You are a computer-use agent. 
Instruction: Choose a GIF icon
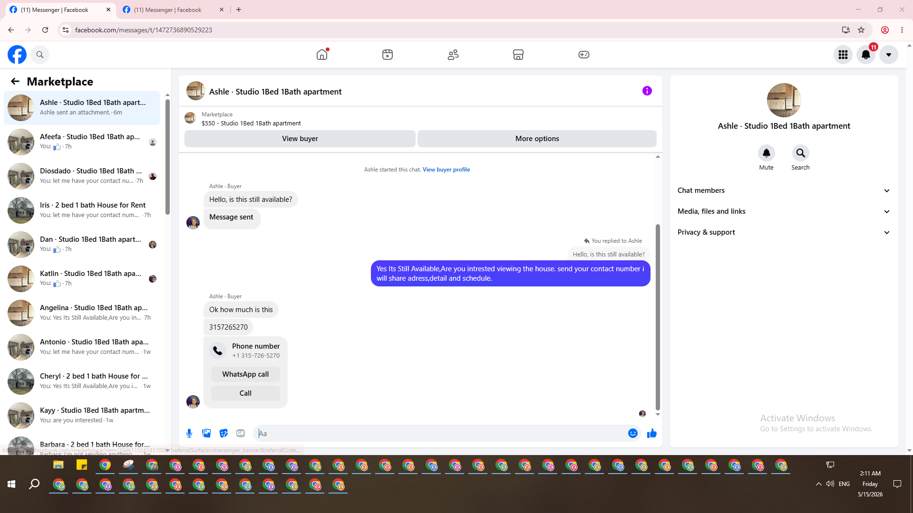[241, 433]
